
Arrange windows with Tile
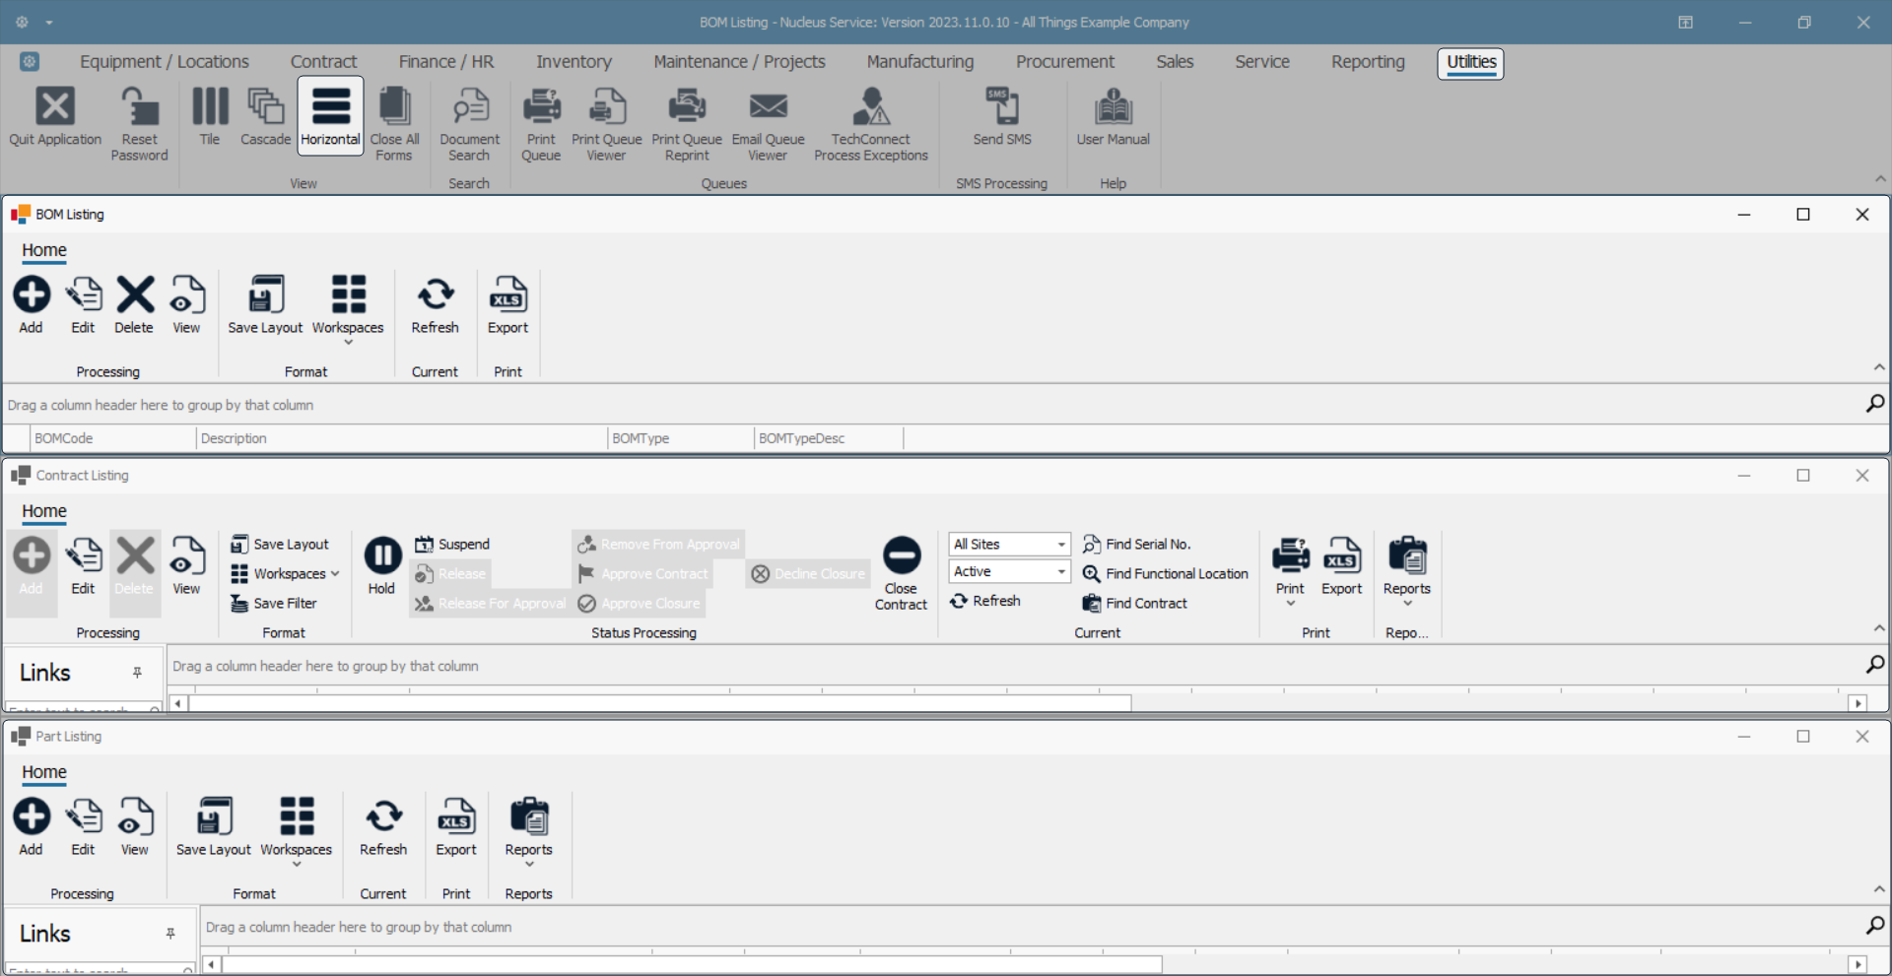[x=210, y=116]
